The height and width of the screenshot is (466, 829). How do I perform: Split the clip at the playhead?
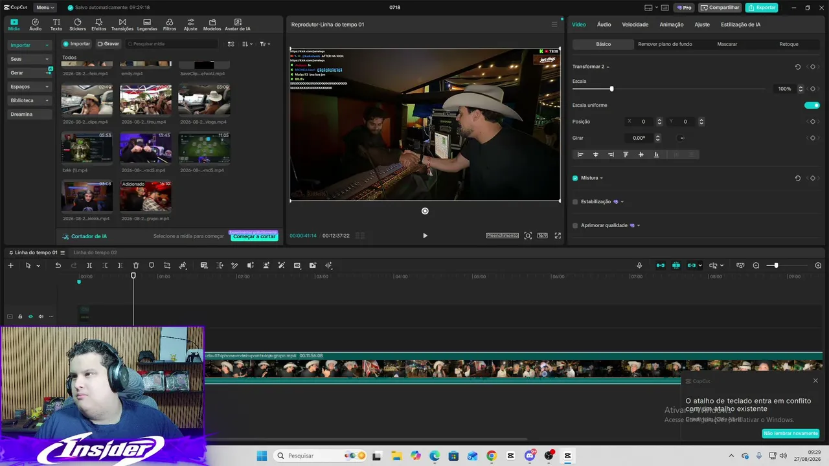pos(89,265)
